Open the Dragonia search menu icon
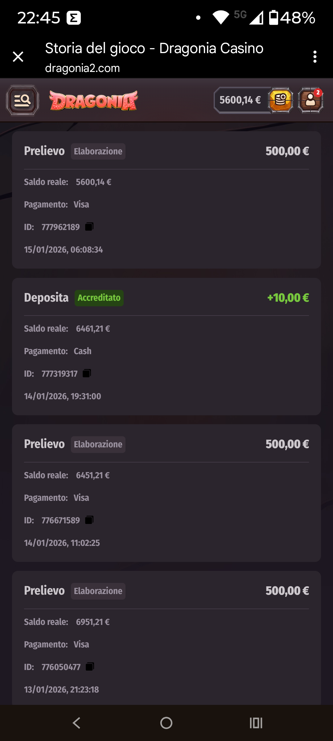Viewport: 333px width, 741px height. pos(22,100)
